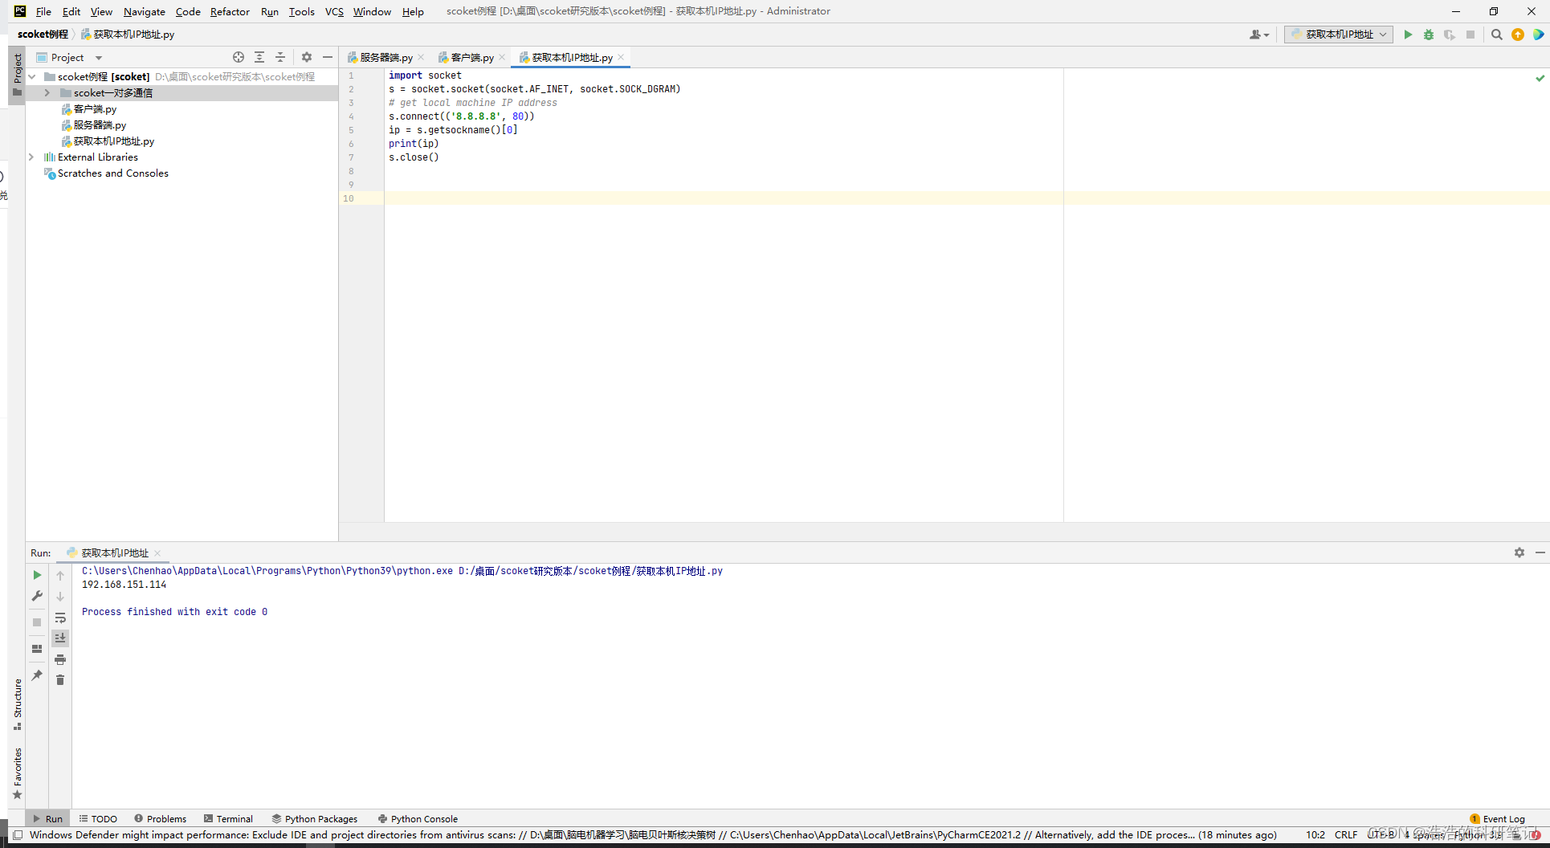Open the Refactor menu
The width and height of the screenshot is (1550, 848).
230,11
